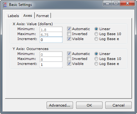Select Y Axis Log Base 10 radio

[x=96, y=59]
